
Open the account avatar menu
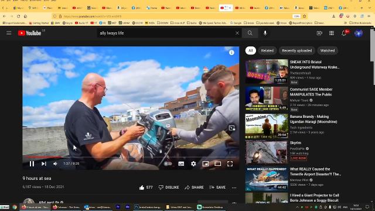[x=358, y=33]
